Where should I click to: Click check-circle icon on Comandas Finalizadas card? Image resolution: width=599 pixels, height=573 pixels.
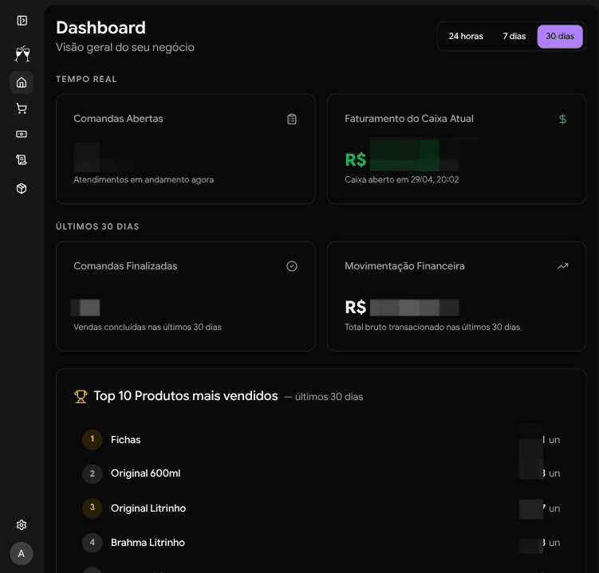[292, 266]
